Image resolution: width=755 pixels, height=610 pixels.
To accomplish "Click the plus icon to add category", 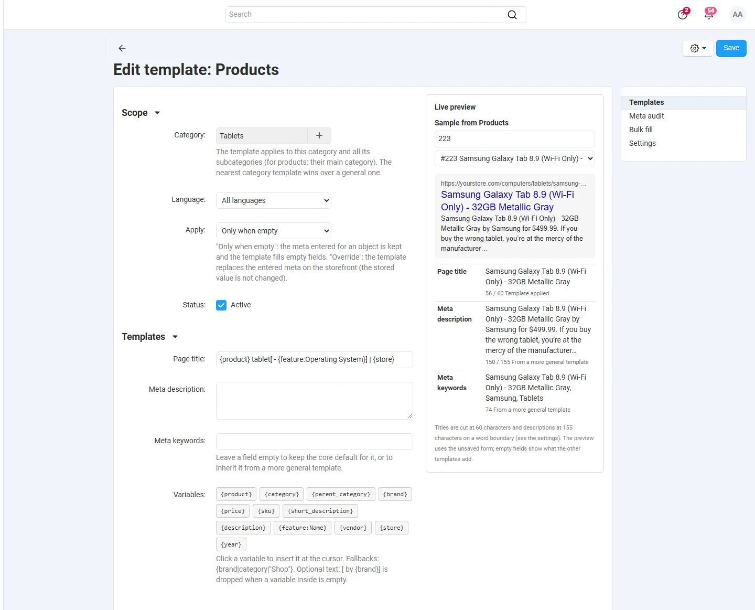I will point(319,136).
